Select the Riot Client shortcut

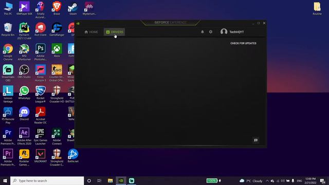click(41, 30)
